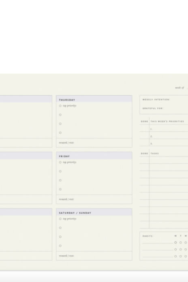The height and width of the screenshot is (282, 188).
Task: Check the last circle in Thursday box
Action: [60, 133]
